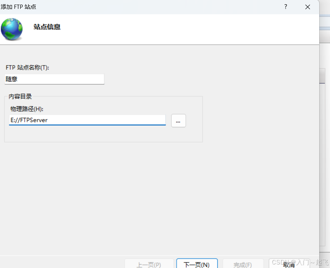The height and width of the screenshot is (268, 330).
Task: Click the 添加 FTP 站点 title text
Action: coord(18,7)
